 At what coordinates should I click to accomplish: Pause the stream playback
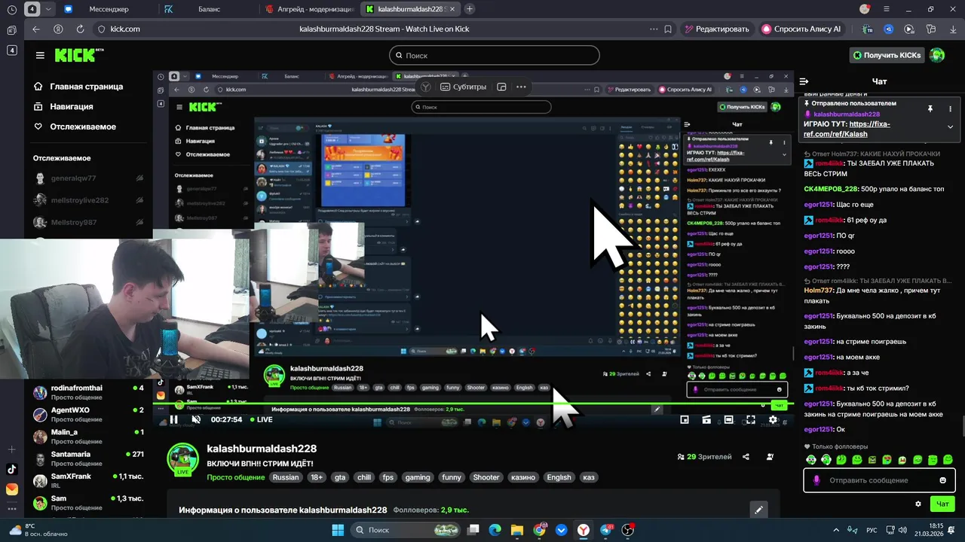[173, 419]
